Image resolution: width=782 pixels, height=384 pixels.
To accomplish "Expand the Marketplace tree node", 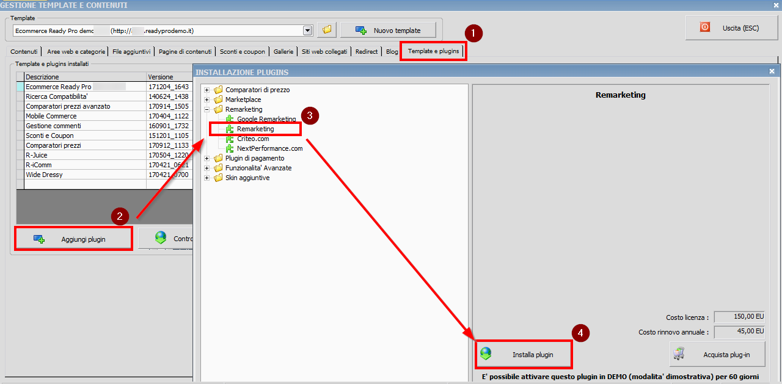I will point(207,100).
